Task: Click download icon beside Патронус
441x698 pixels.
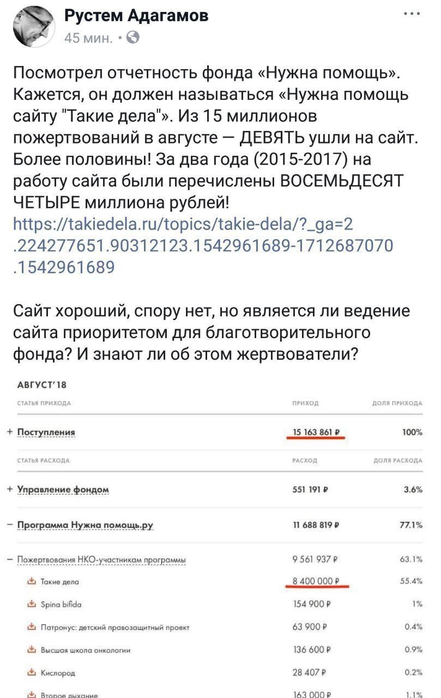Action: 31,627
